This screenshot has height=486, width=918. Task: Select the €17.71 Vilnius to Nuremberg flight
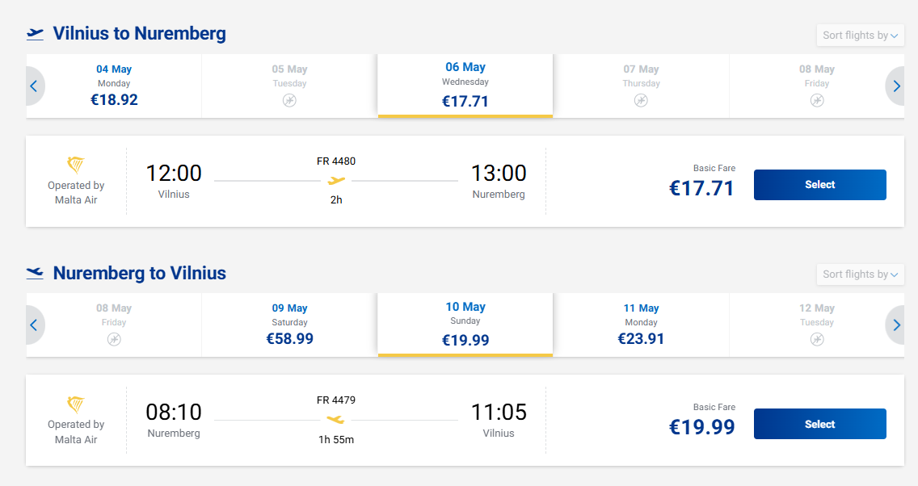click(x=819, y=185)
